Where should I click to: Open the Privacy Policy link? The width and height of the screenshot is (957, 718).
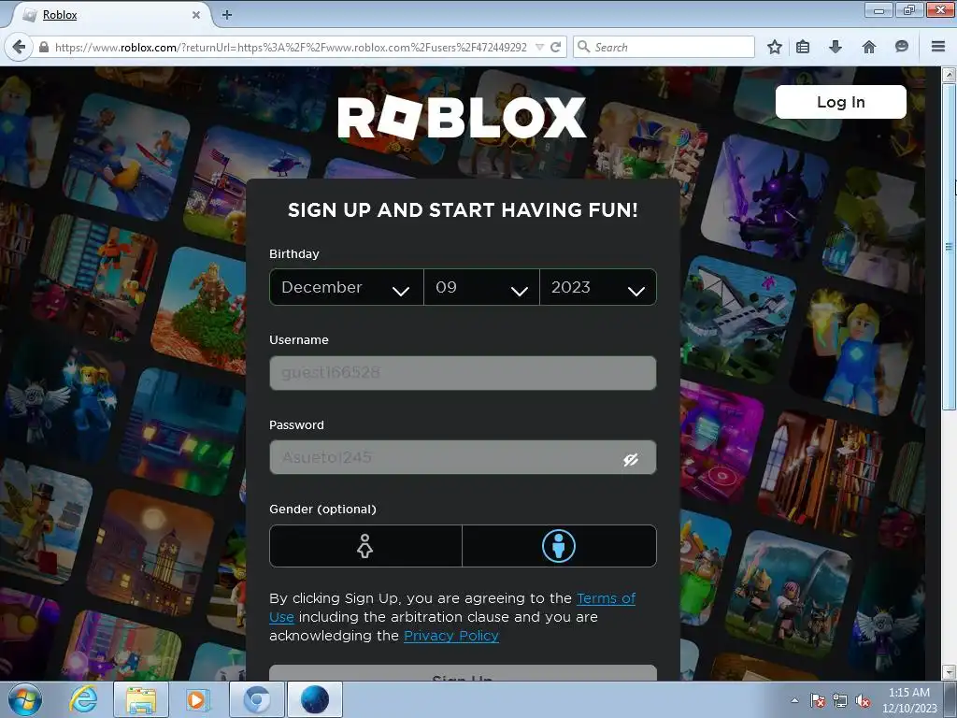[451, 636]
